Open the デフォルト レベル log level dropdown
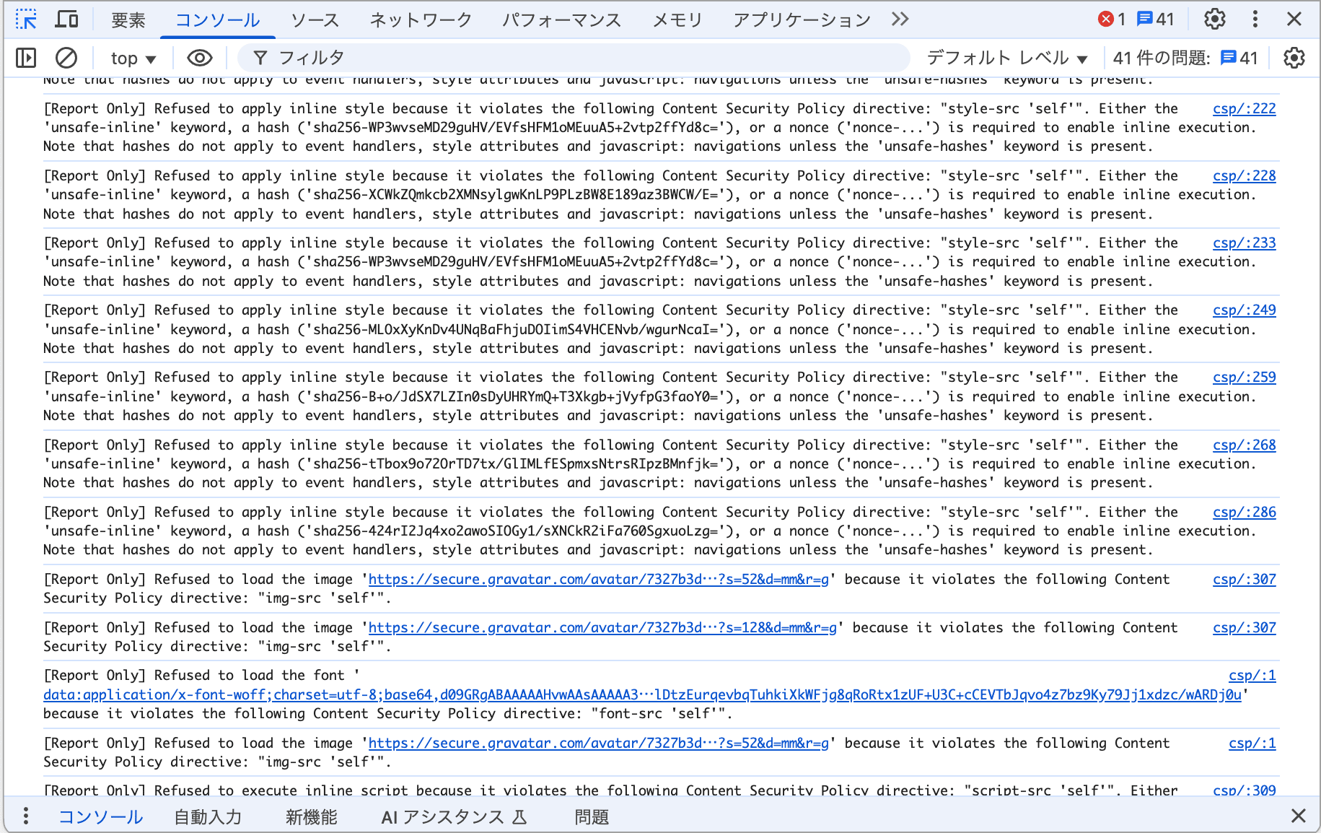Image resolution: width=1321 pixels, height=833 pixels. click(1007, 58)
